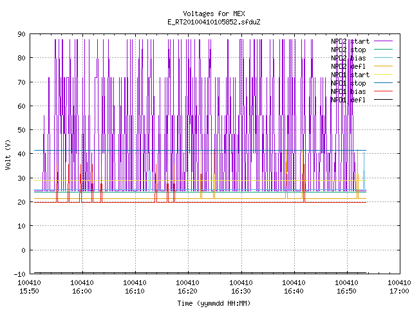
Task: Click the x-axis tick label '16:00'
Action: pos(82,291)
